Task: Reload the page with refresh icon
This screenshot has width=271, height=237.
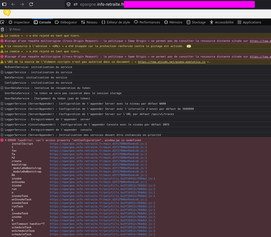Action: coord(31,4)
